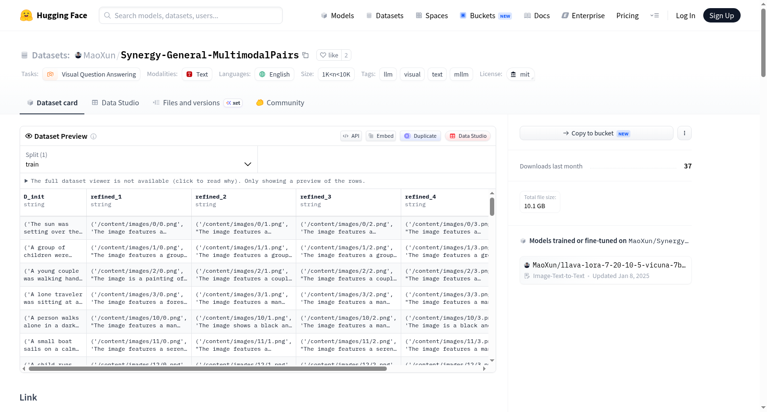Open the Spaces navigation item
Screen dimensions: 767x412
[x=431, y=15]
